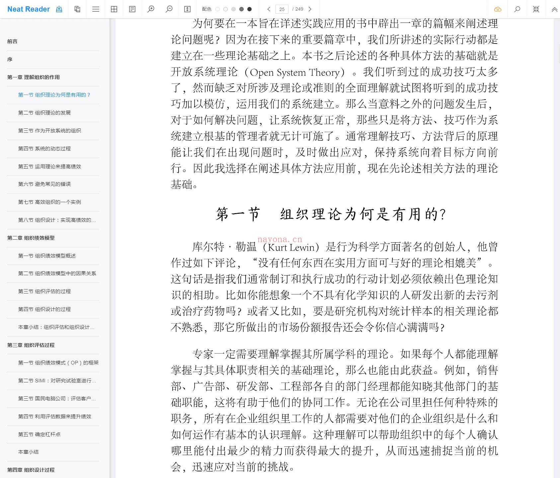Open 第四节 系统的动态过程
560x478 pixels.
click(44, 149)
